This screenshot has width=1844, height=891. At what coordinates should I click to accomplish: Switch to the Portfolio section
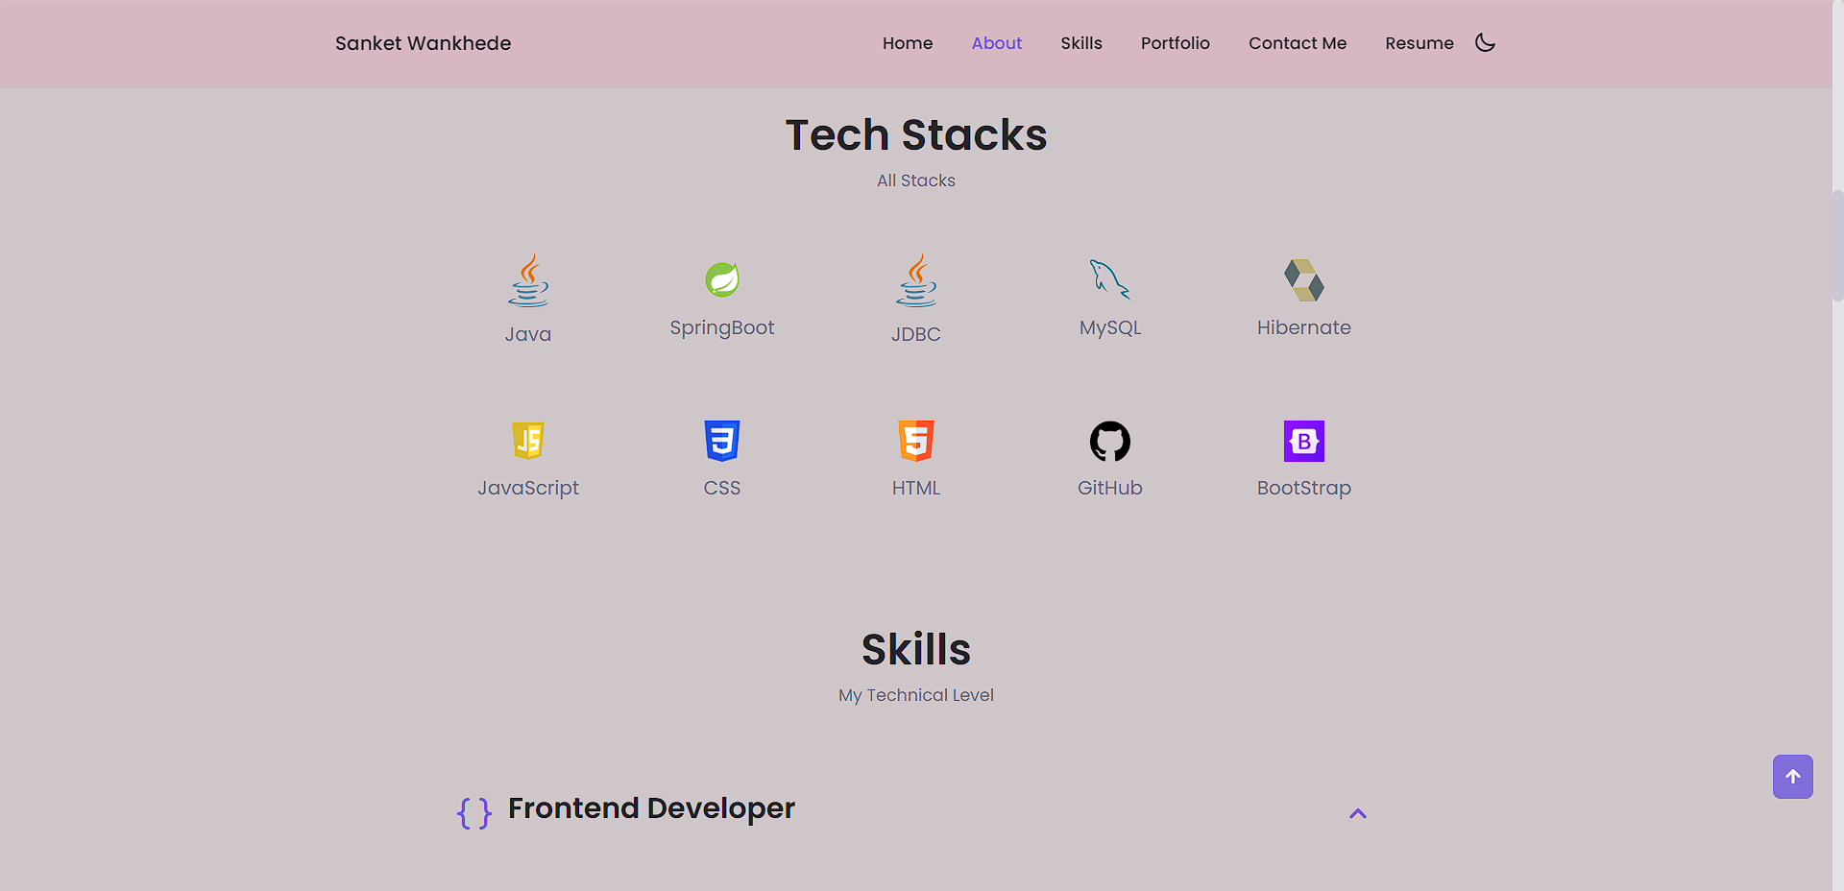[x=1175, y=42]
